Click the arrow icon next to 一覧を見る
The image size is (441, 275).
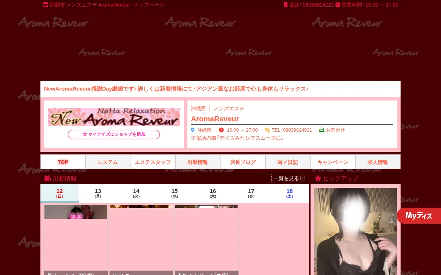tap(303, 178)
